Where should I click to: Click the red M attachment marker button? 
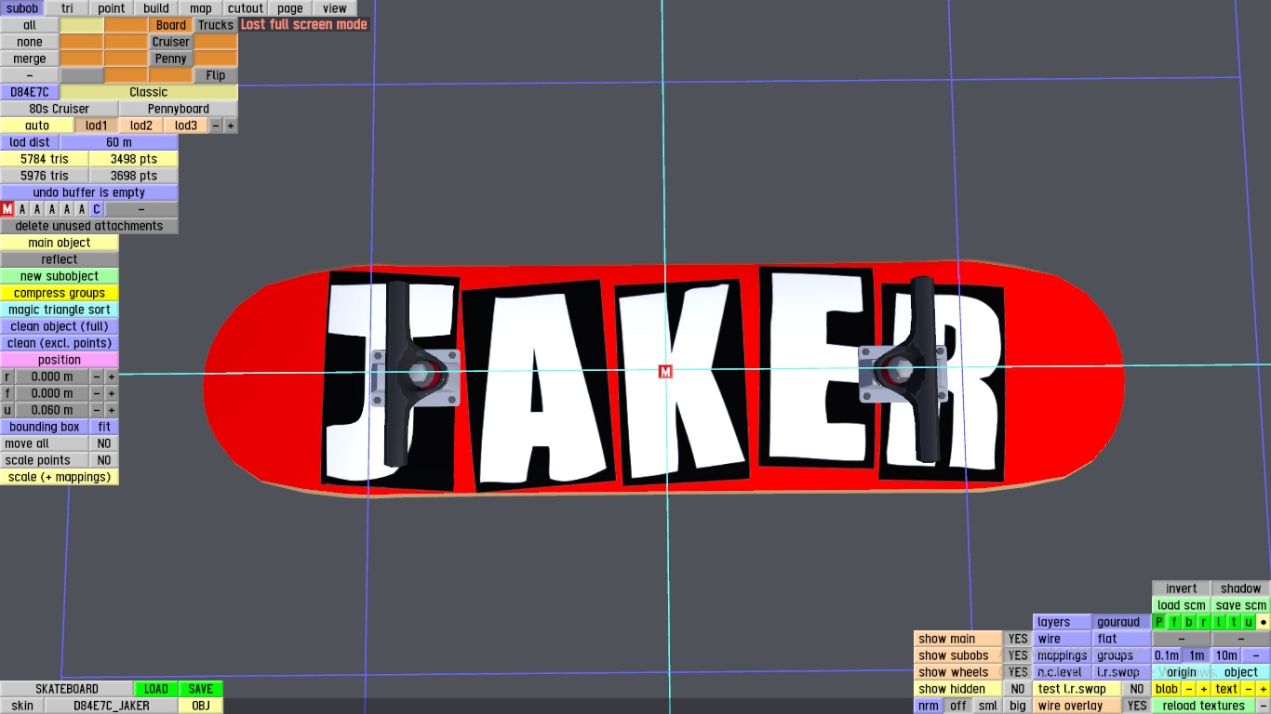pos(7,209)
